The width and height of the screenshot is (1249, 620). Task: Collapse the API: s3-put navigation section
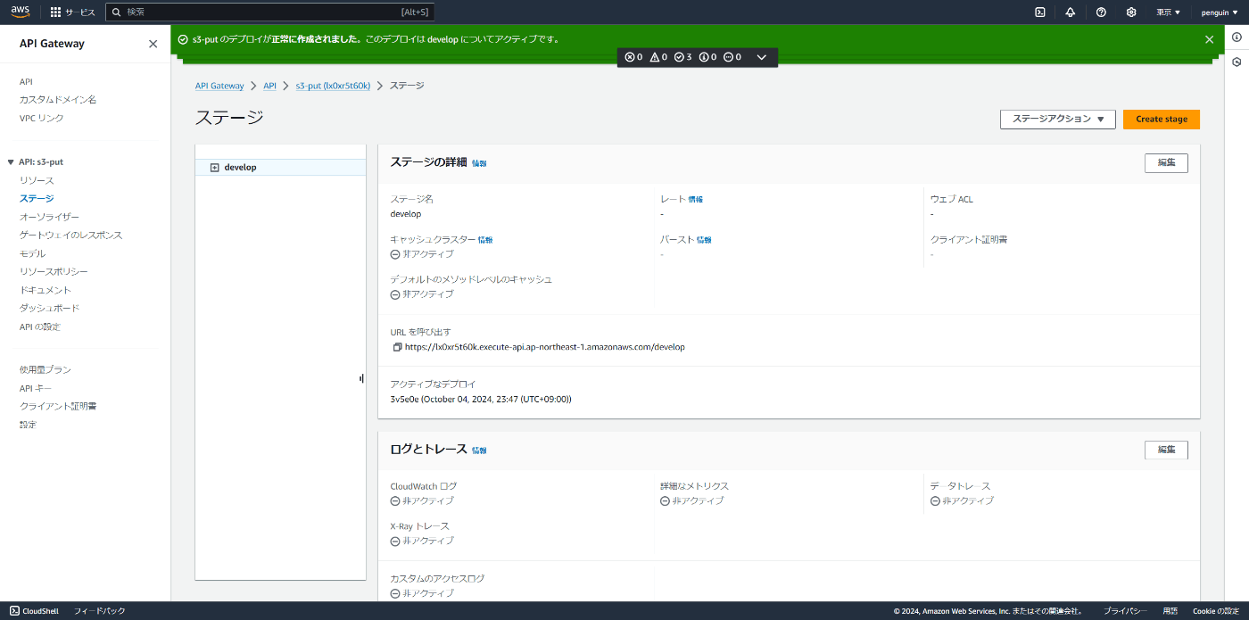[11, 162]
